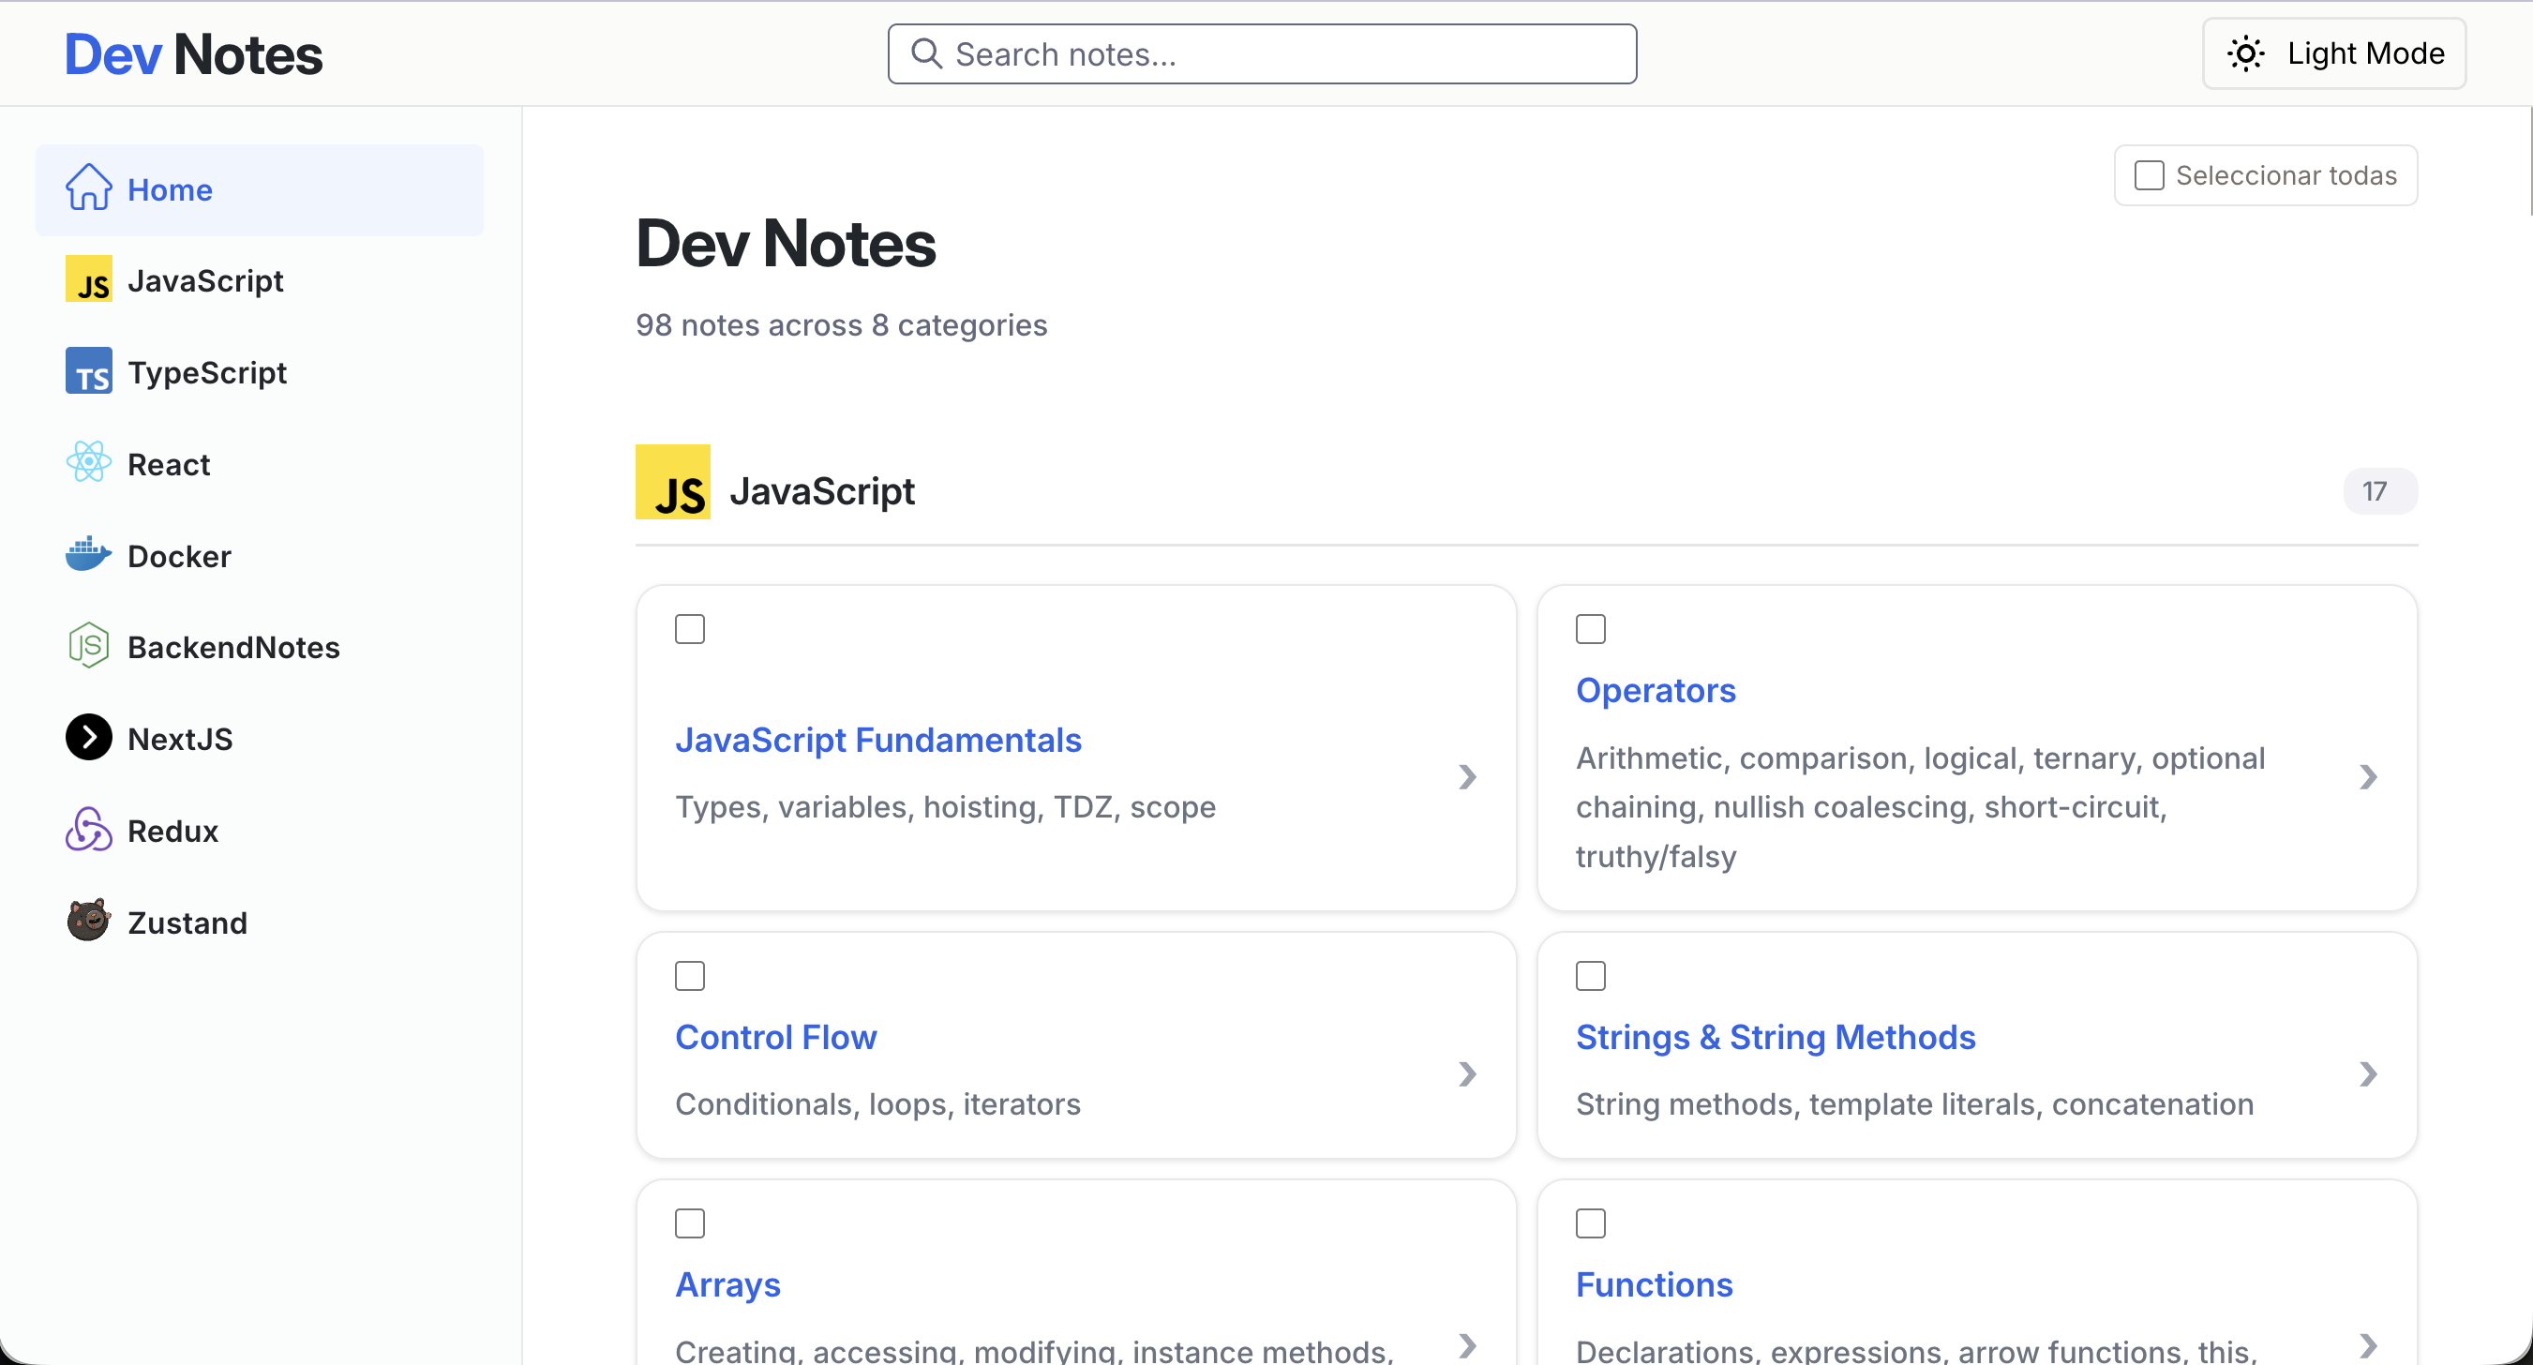Open the Operators note link
Screen dimensions: 2533x1365
pyautogui.click(x=1656, y=690)
